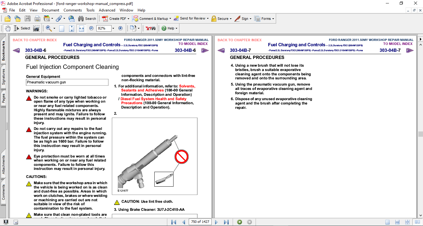Viewport: 423px width, 226px height.
Task: Switch to Single Page layout in status bar
Action: tap(388, 222)
